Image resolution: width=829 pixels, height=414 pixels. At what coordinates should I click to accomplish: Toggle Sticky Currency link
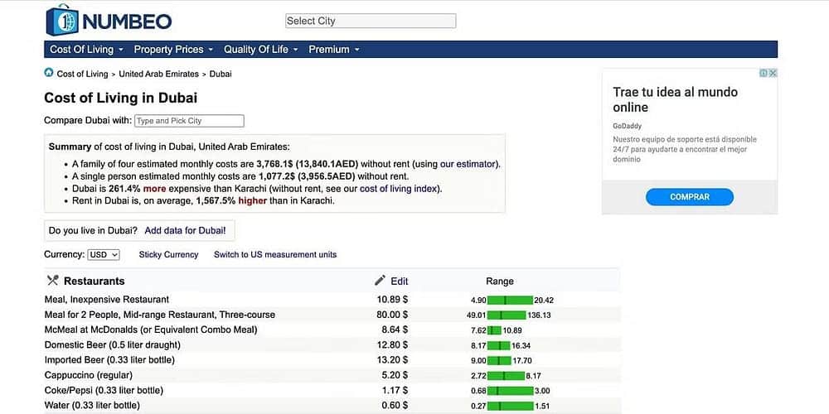pyautogui.click(x=168, y=255)
